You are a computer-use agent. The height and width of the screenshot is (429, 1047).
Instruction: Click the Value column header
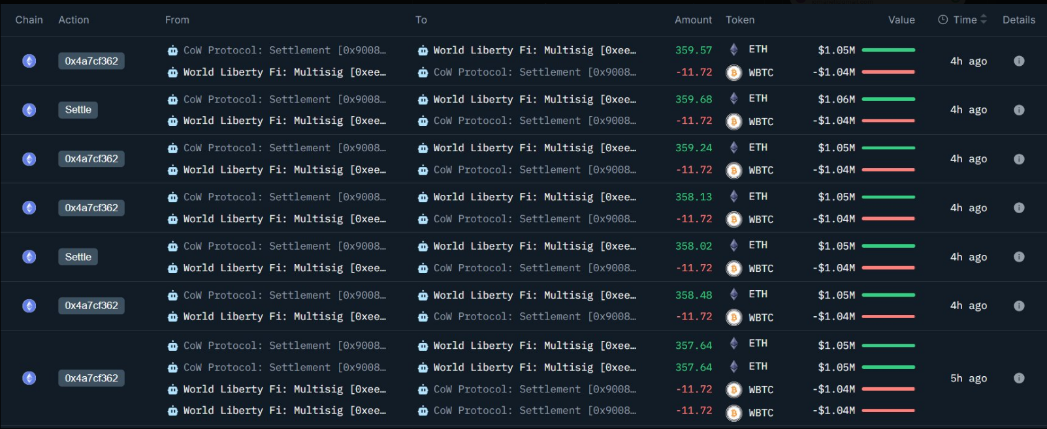click(x=901, y=20)
